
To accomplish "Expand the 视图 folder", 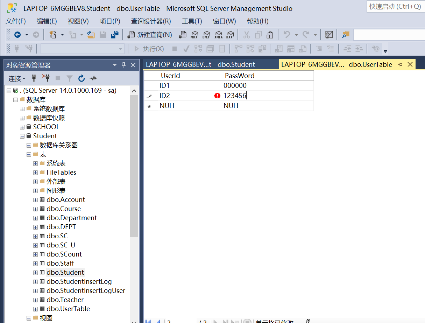I will pyautogui.click(x=29, y=318).
